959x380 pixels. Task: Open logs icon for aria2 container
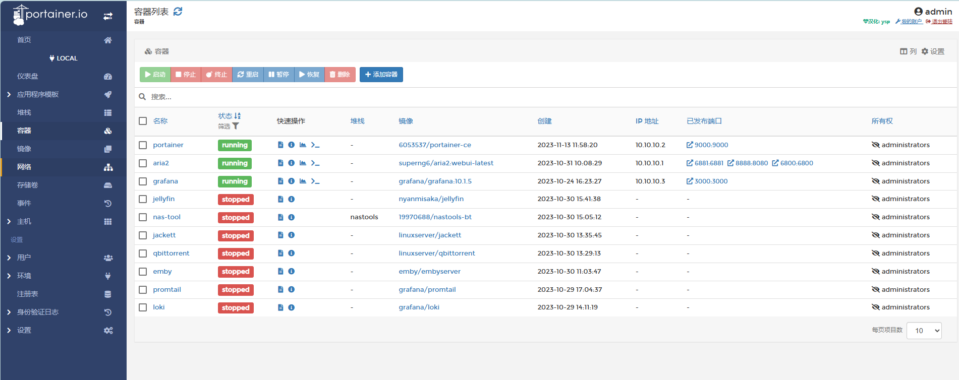click(x=280, y=163)
